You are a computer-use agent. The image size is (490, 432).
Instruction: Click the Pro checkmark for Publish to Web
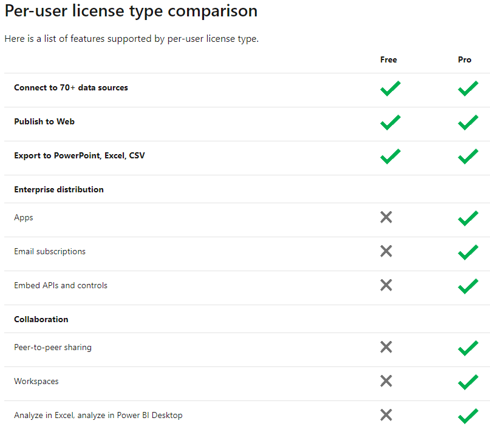click(468, 123)
